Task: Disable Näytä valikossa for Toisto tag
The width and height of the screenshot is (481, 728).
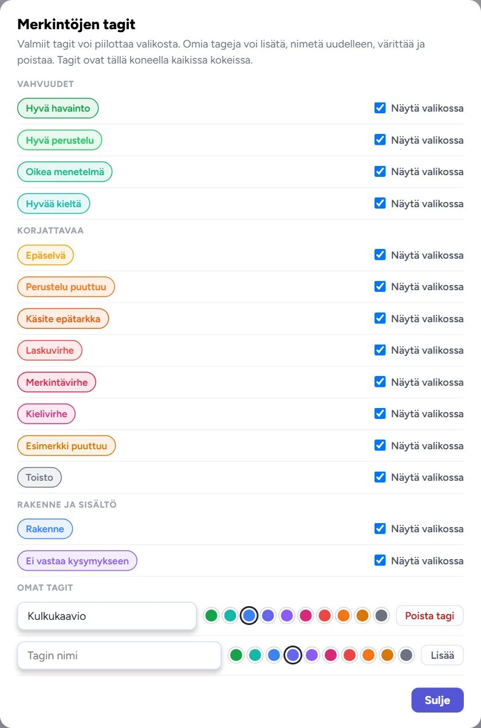Action: pos(380,477)
